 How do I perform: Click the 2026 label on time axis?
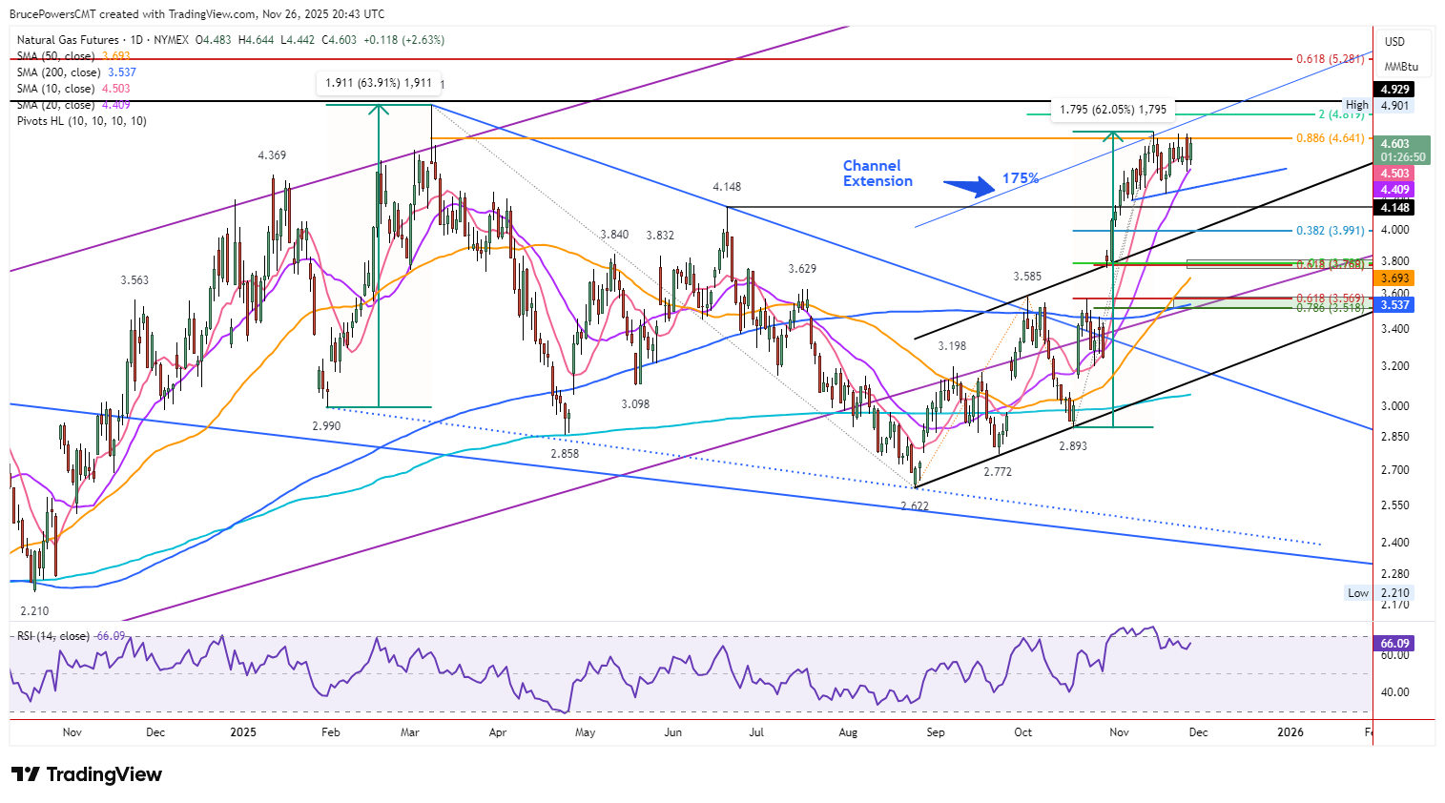pos(1290,732)
